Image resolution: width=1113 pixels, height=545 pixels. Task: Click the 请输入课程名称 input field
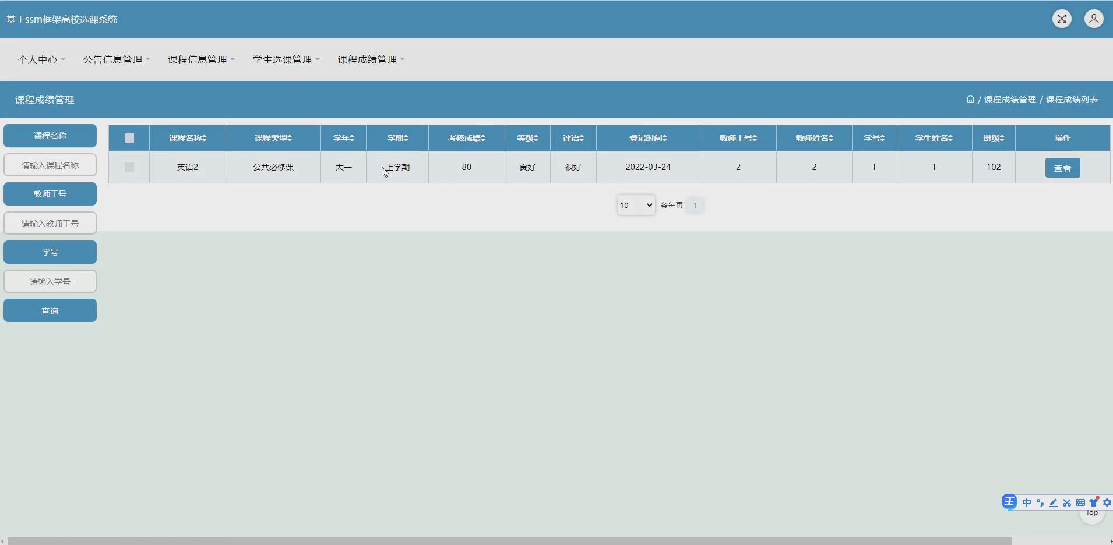[x=50, y=165]
